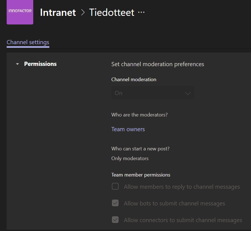The image size is (251, 231).
Task: Click the 'Allow bots to submit' label text
Action: (174, 203)
